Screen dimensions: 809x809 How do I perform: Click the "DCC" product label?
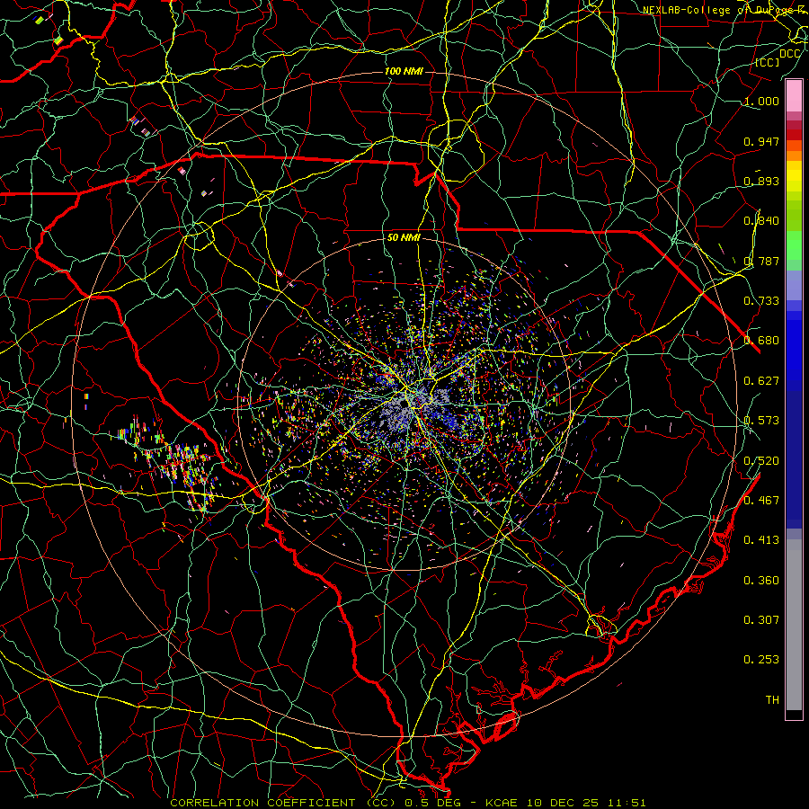tap(789, 54)
